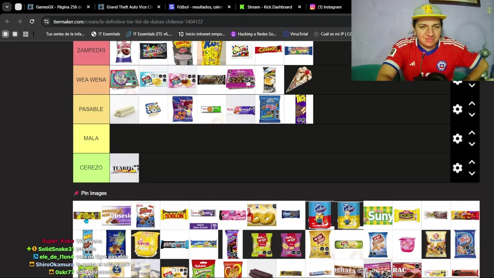Viewport: 494px width, 278px height.
Task: Pick the Oreo image from pool
Action: (x=203, y=244)
